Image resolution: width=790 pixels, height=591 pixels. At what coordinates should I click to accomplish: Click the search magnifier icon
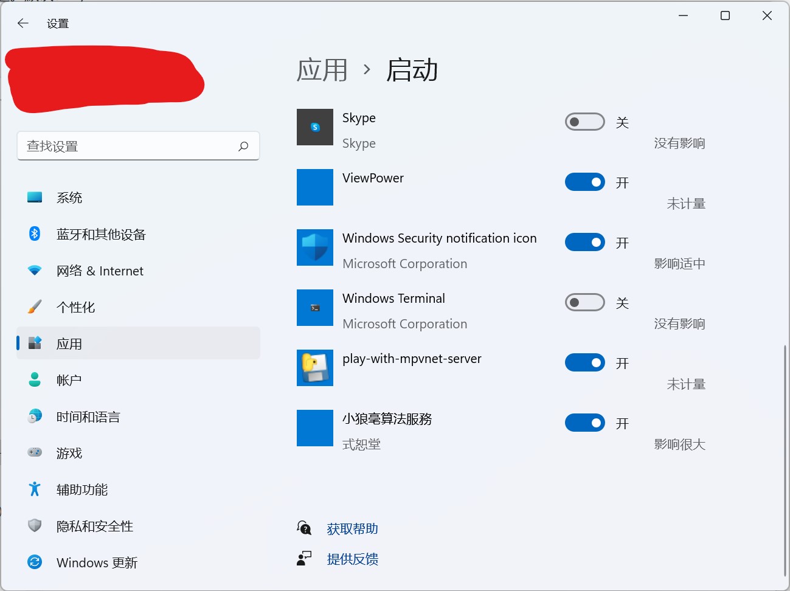click(243, 147)
